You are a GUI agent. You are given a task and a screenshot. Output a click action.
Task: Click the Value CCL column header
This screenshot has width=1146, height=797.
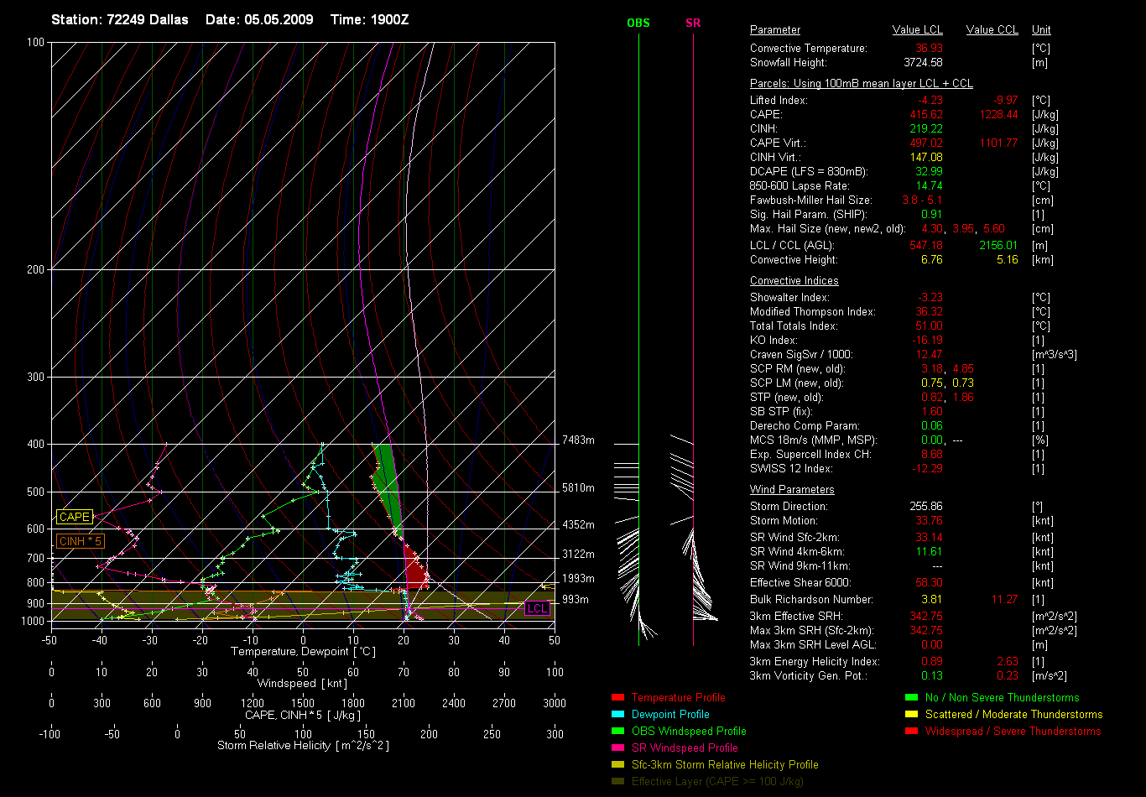tap(992, 30)
